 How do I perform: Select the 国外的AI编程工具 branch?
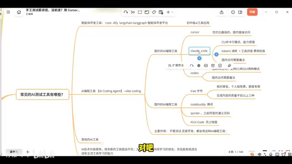(x=166, y=51)
